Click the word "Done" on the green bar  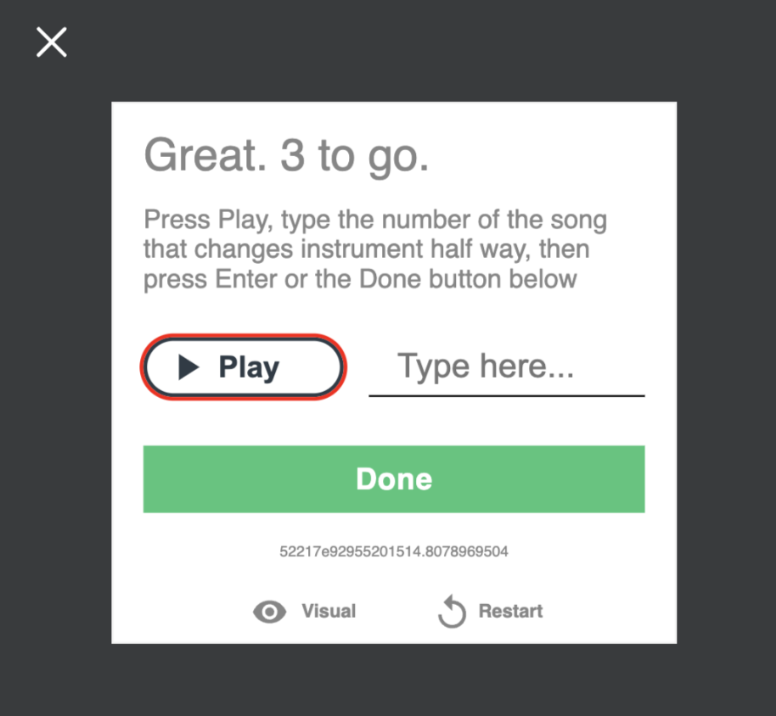coord(394,479)
